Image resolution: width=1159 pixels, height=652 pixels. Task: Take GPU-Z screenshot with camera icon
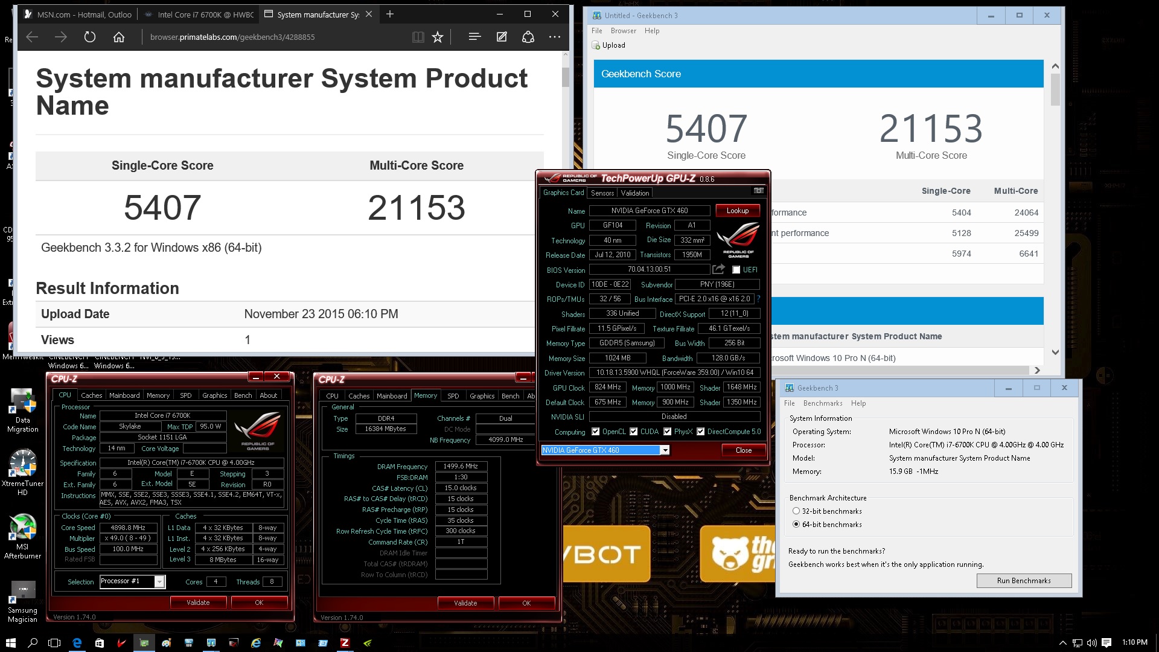coord(759,191)
